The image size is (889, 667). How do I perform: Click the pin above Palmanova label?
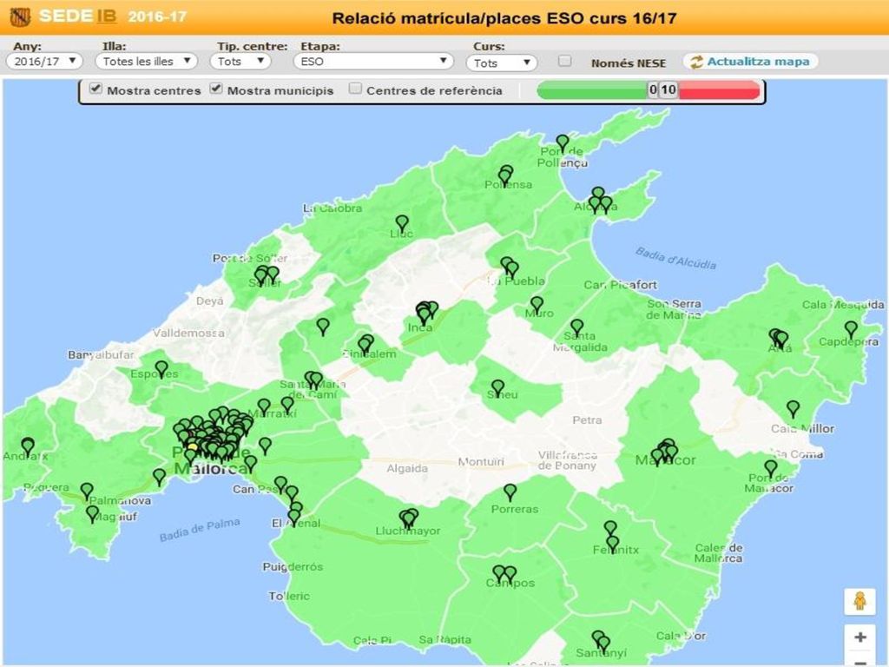pyautogui.click(x=87, y=492)
